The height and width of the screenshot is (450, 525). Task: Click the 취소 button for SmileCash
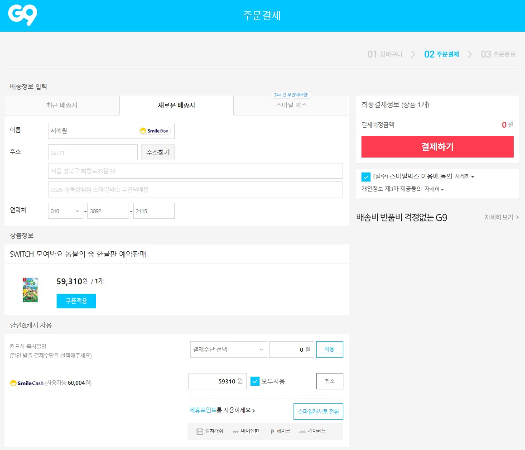click(329, 381)
